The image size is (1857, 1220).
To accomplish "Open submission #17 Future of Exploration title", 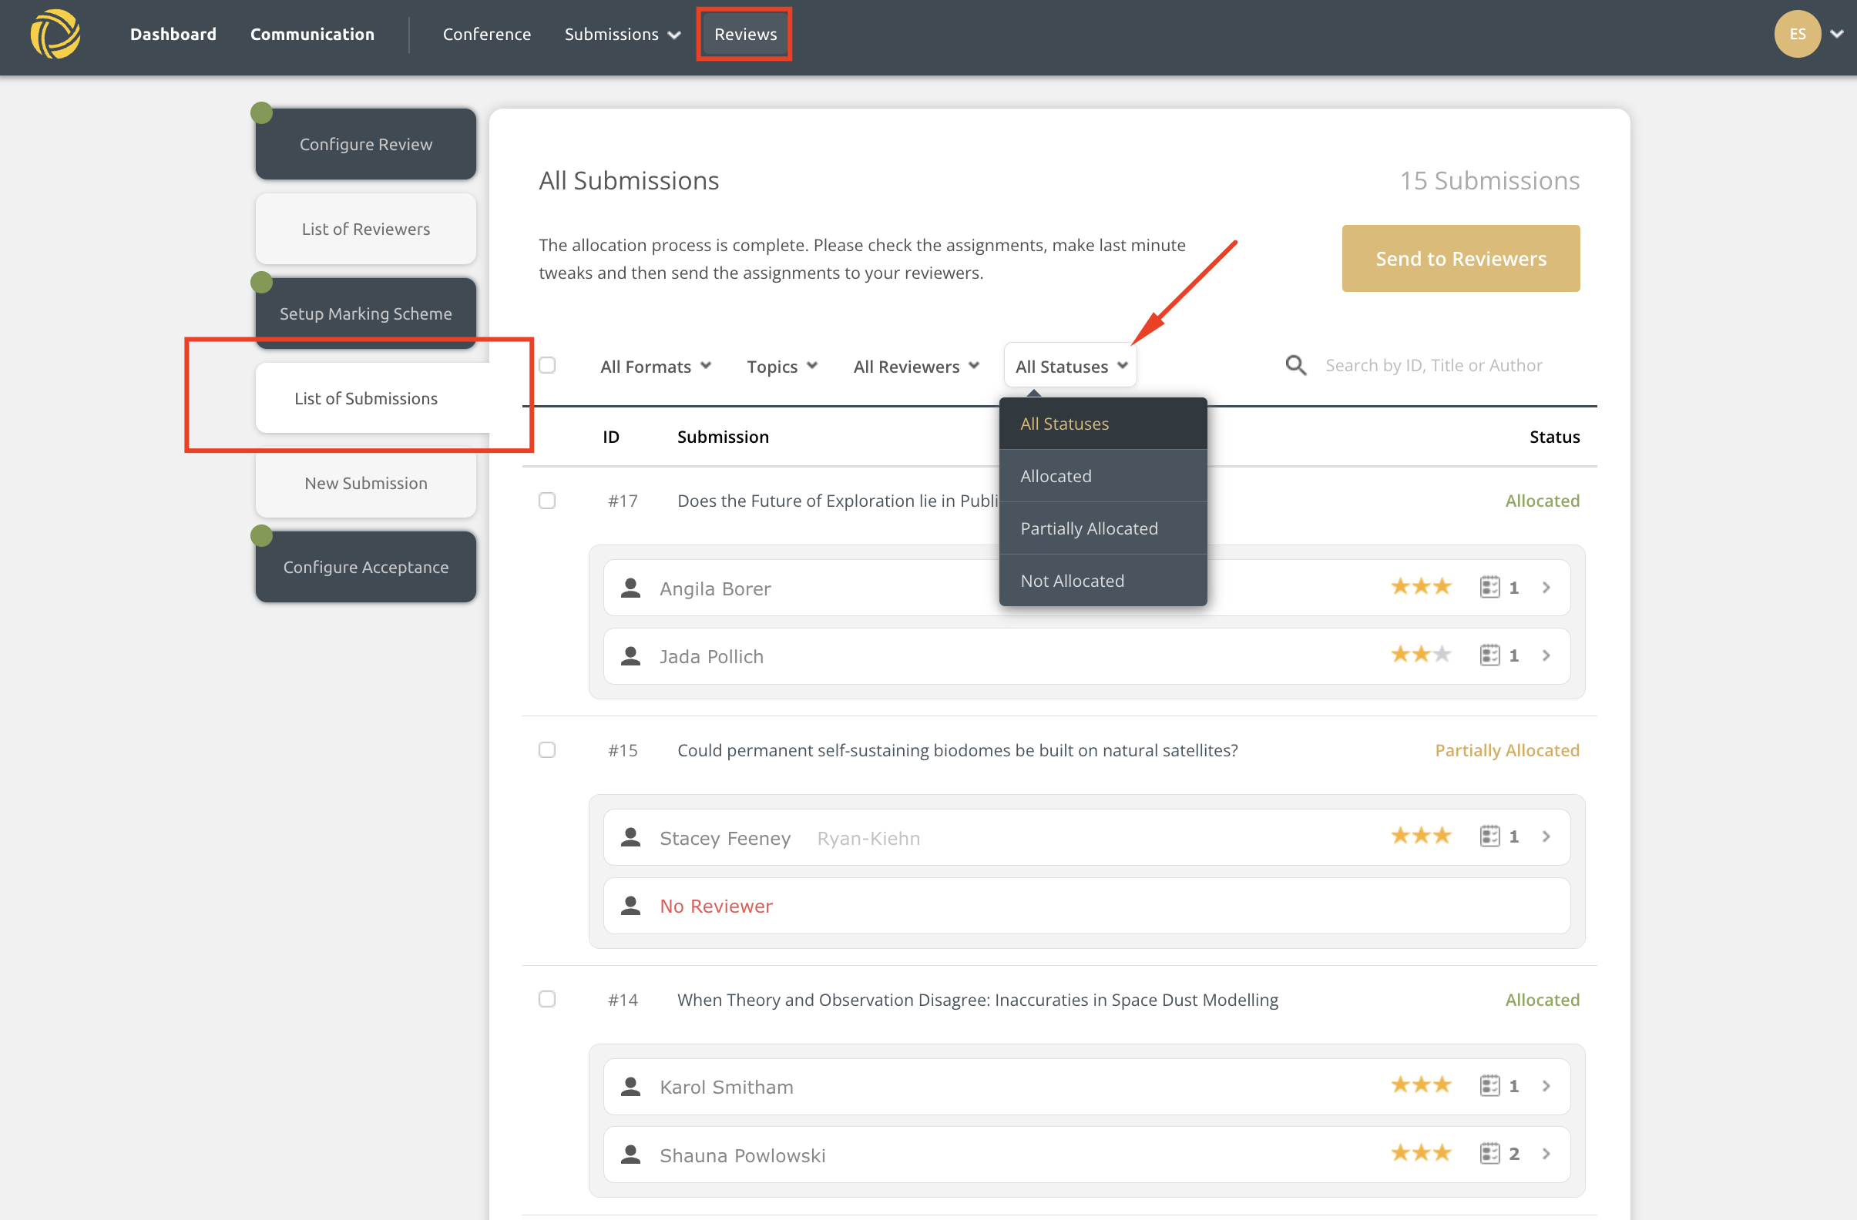I will pos(838,501).
